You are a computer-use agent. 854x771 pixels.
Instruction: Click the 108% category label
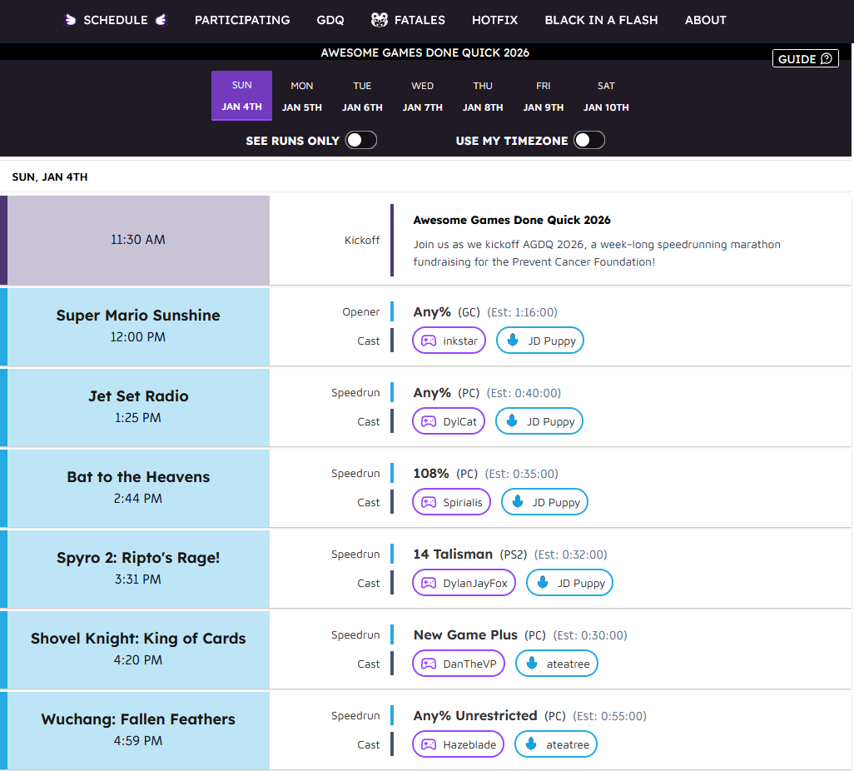pyautogui.click(x=431, y=474)
